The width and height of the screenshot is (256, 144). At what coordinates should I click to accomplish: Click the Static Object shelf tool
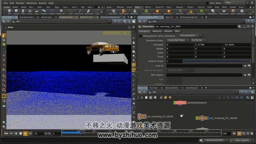coord(124,11)
